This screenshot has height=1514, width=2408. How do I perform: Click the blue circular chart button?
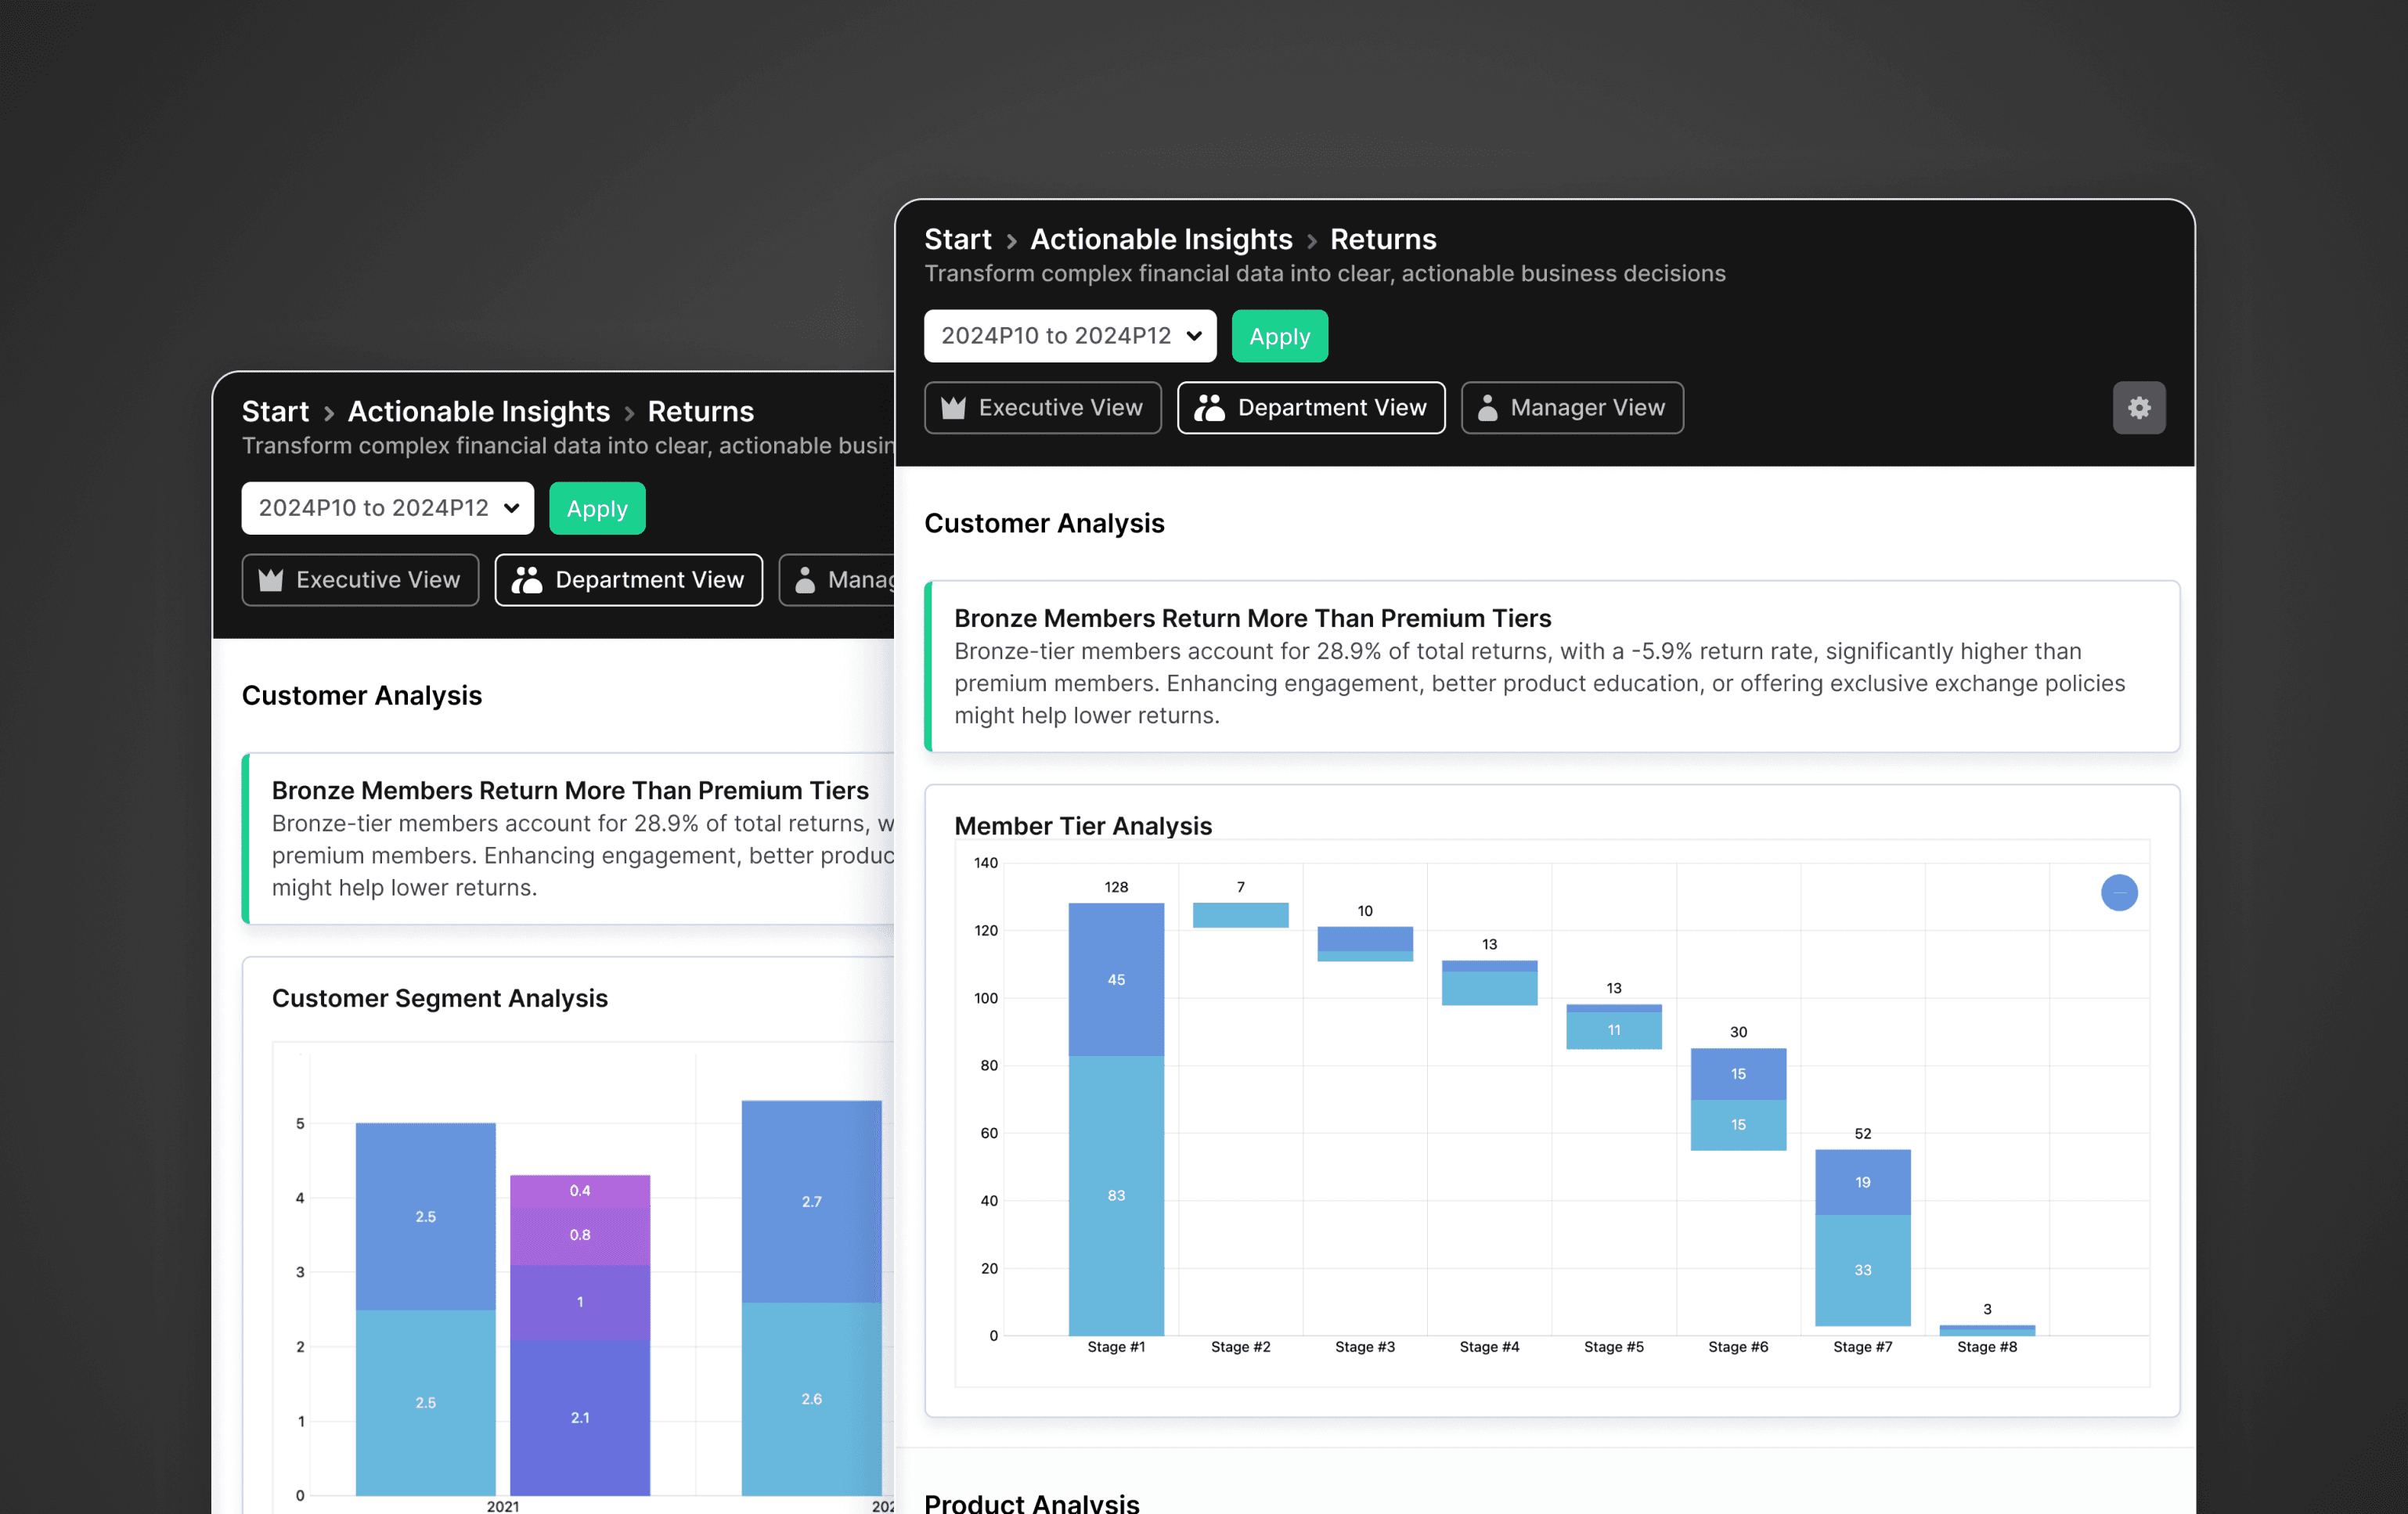click(2118, 892)
